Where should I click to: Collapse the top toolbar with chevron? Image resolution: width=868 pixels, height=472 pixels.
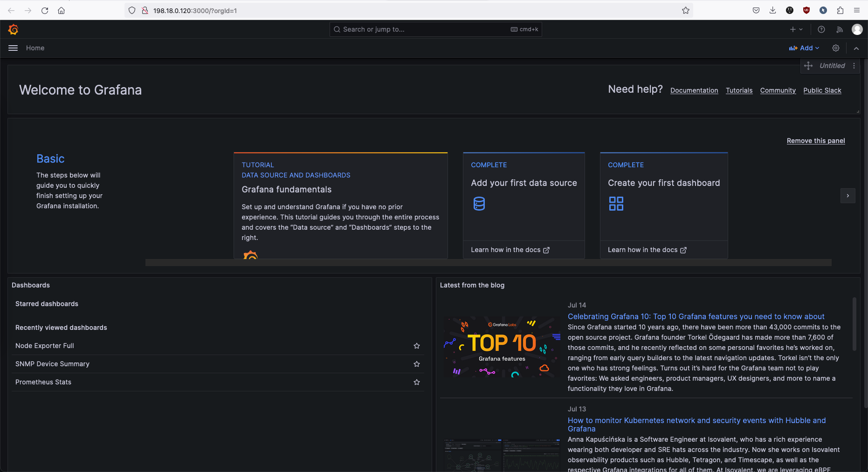(856, 48)
